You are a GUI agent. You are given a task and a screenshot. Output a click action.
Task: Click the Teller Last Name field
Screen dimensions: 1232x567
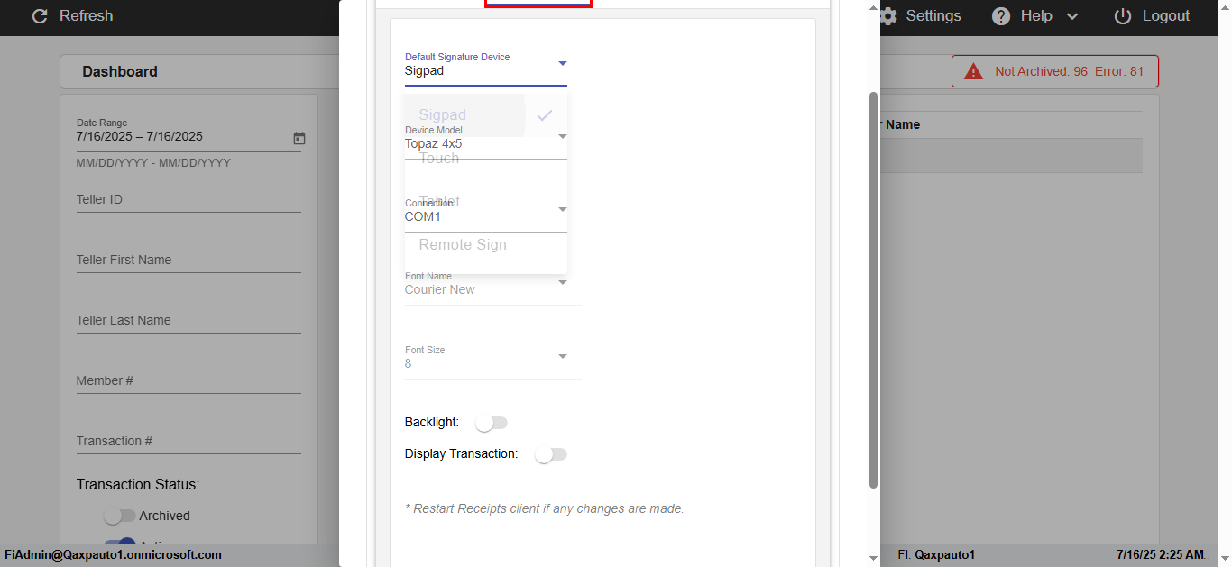click(188, 320)
